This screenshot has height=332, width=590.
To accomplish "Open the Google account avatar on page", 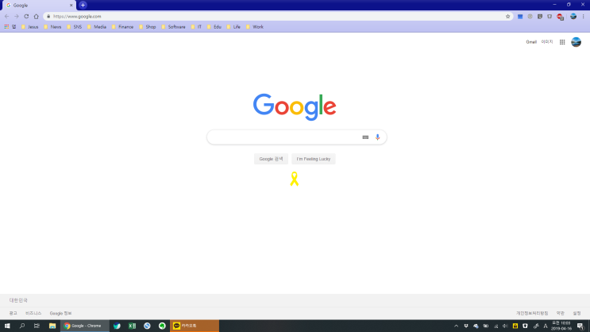I will 576,42.
